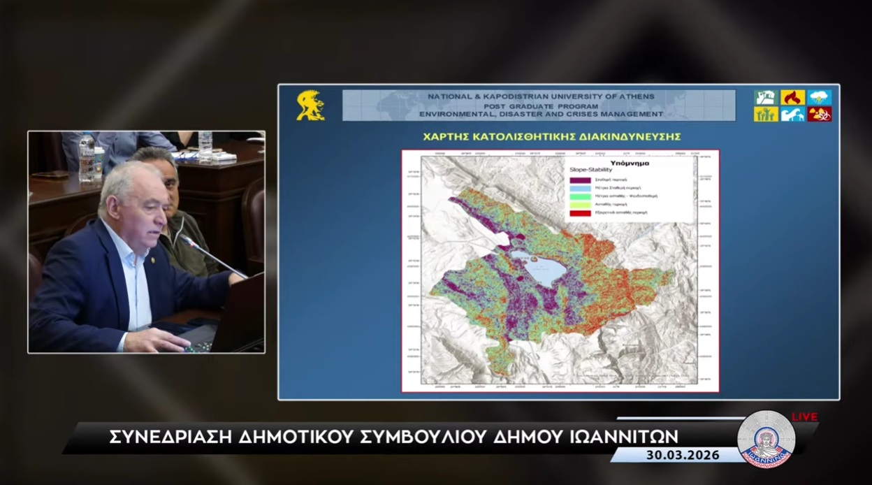This screenshot has width=872, height=485.
Task: Click the red LIVE indicator
Action: click(x=804, y=417)
